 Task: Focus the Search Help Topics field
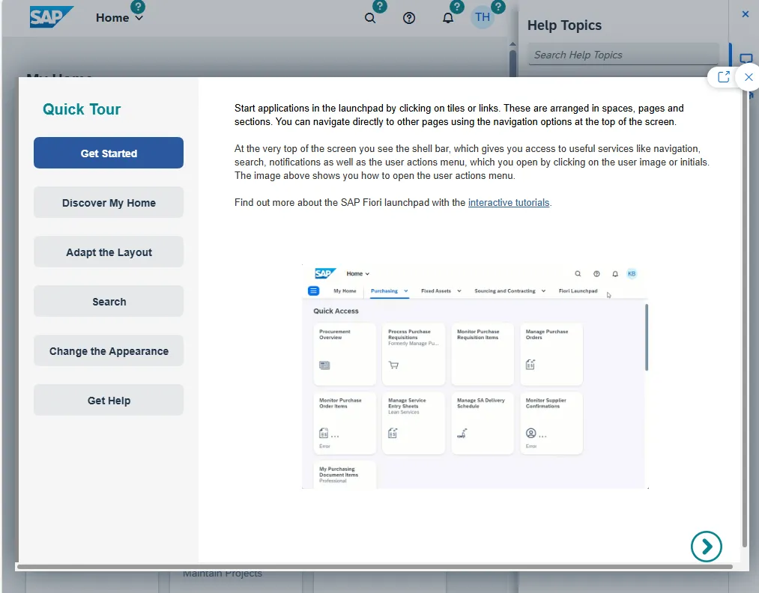pyautogui.click(x=623, y=55)
